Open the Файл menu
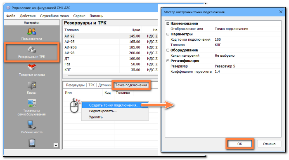Viewport: 289px width, 160px height. point(11,16)
